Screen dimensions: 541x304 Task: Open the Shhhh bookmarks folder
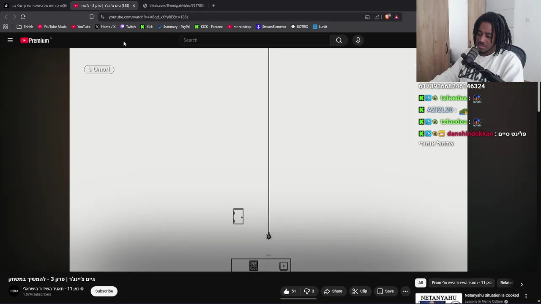click(25, 27)
